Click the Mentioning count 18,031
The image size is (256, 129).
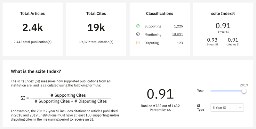coord(178,35)
